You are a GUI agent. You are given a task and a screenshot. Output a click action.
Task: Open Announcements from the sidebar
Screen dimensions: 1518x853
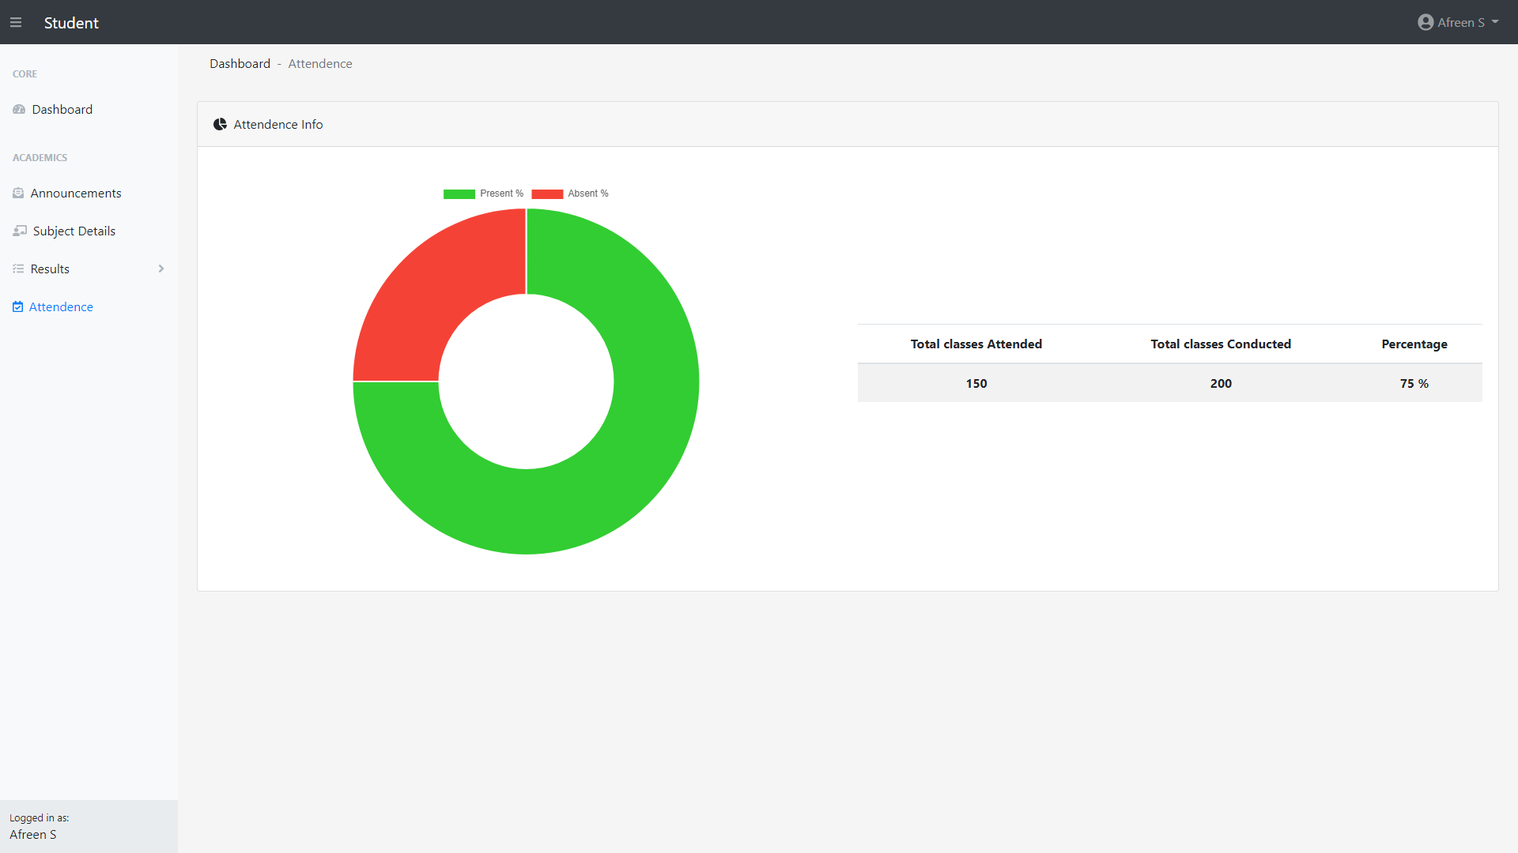(x=76, y=194)
